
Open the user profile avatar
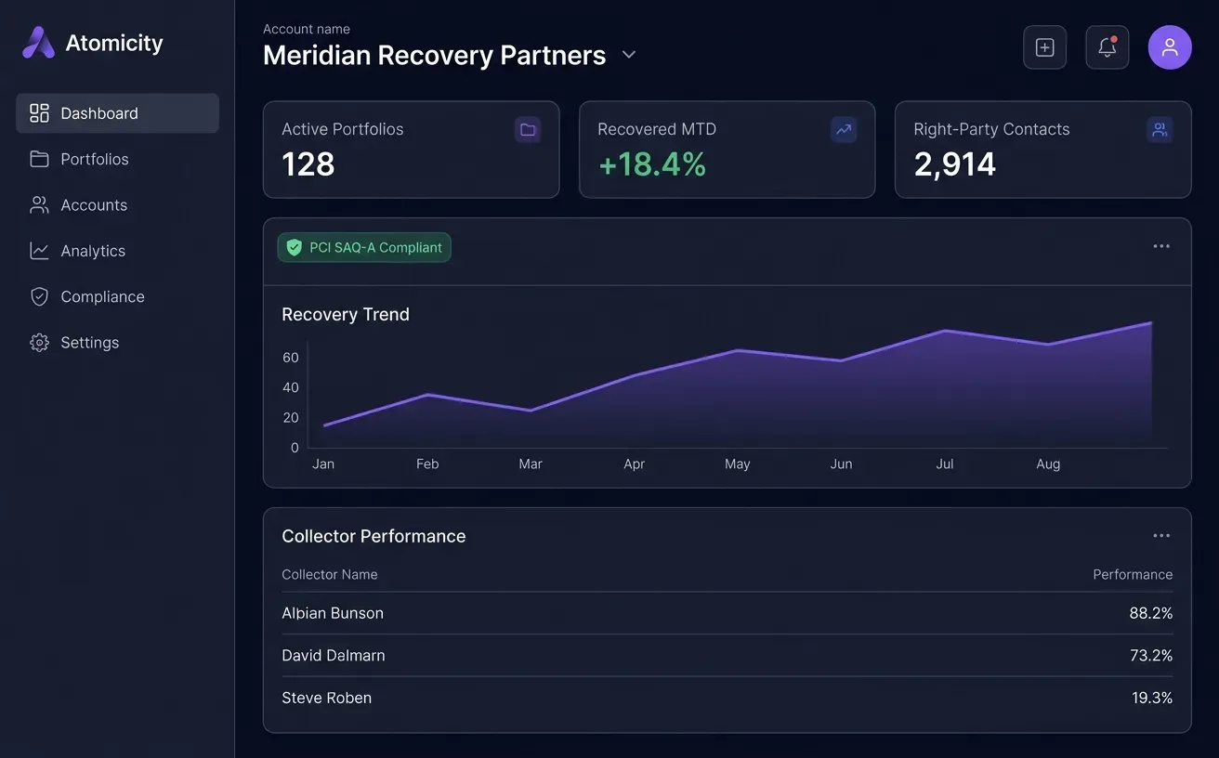1170,47
